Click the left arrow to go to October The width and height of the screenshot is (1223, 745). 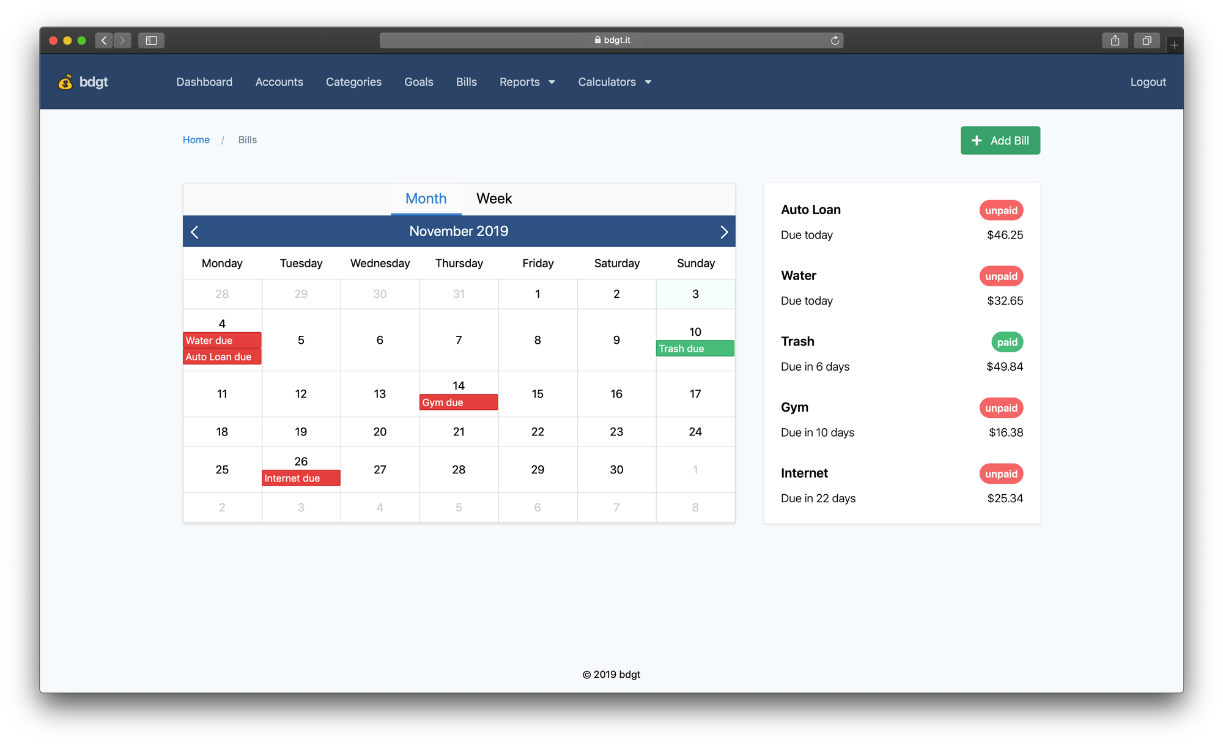195,231
